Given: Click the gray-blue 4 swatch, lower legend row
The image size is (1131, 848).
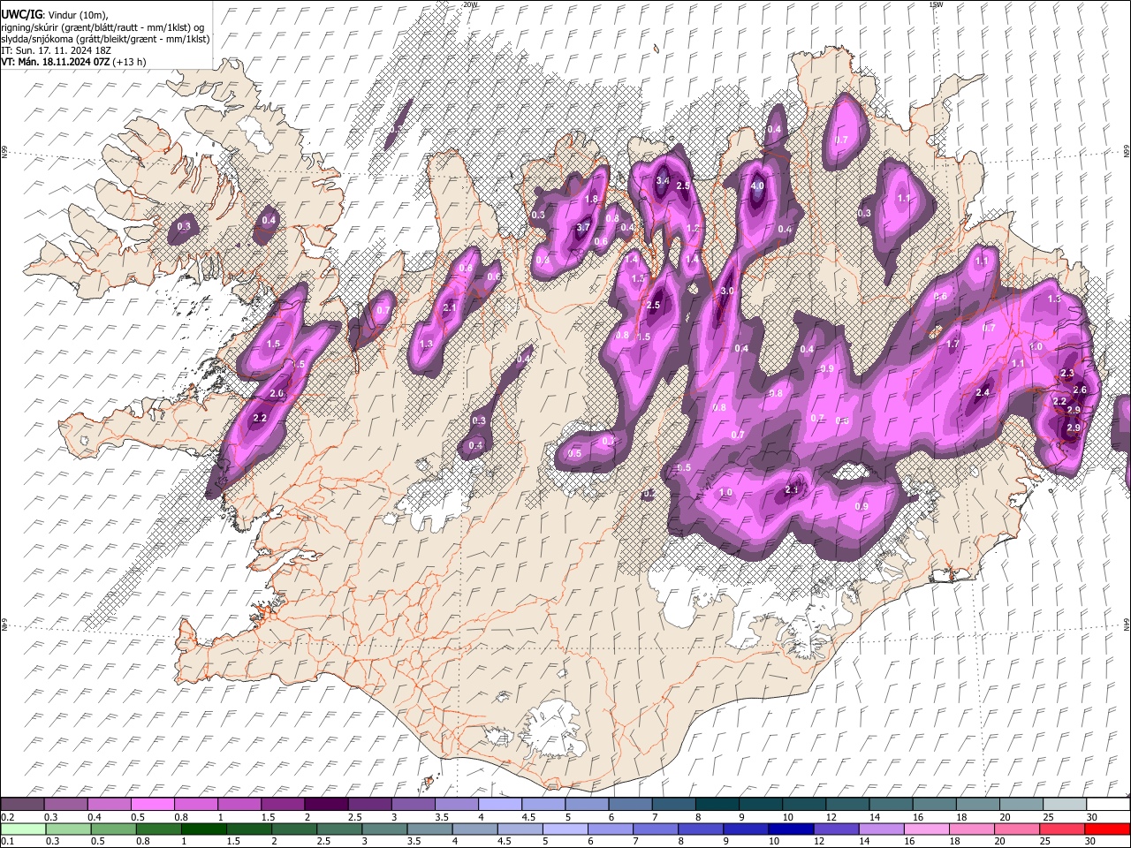Looking at the screenshot, I should click(x=474, y=829).
